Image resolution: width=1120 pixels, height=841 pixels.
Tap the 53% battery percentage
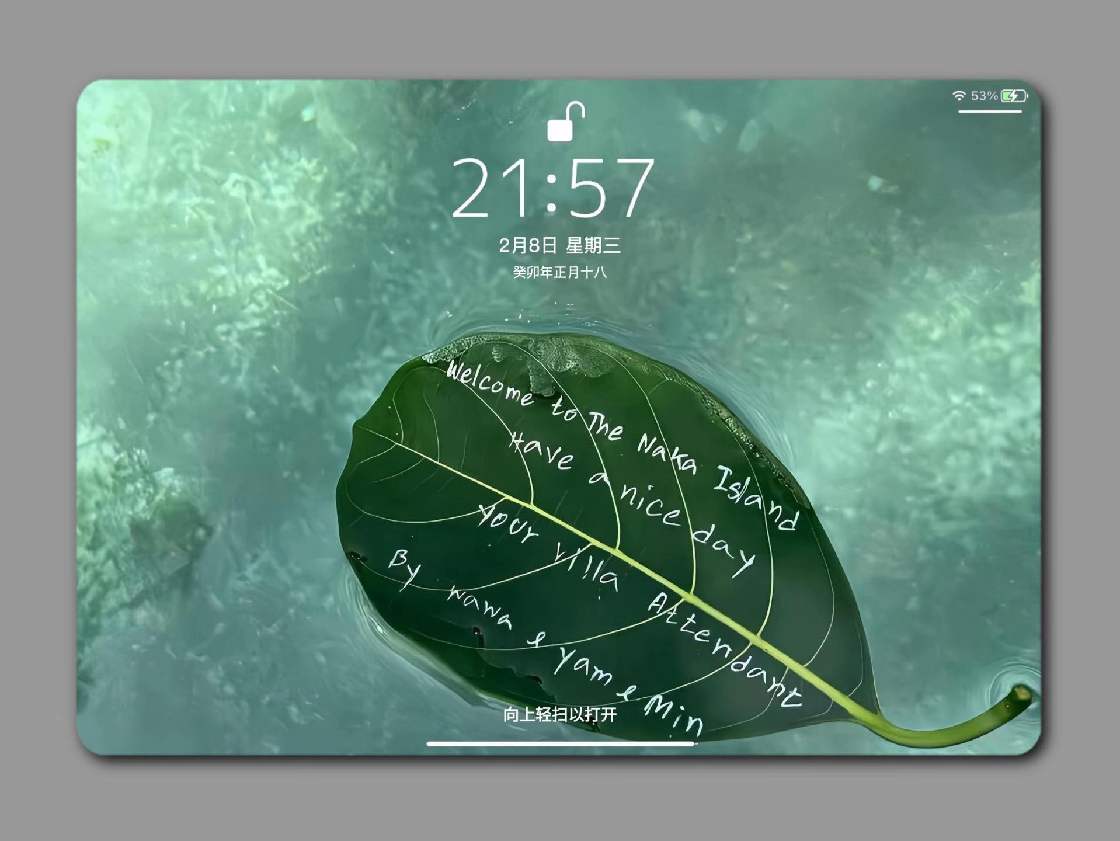click(984, 96)
